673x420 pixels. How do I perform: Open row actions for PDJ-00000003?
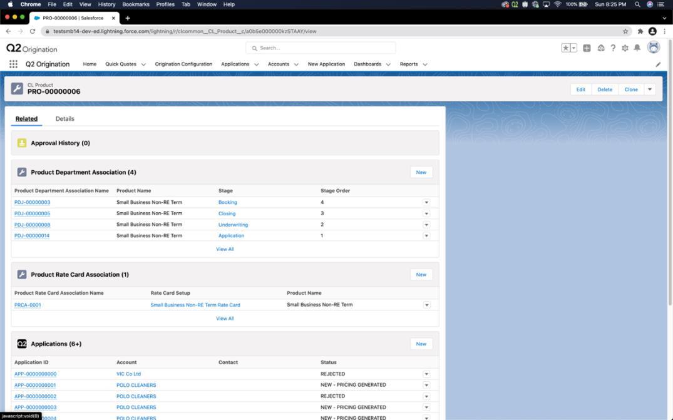pos(426,202)
